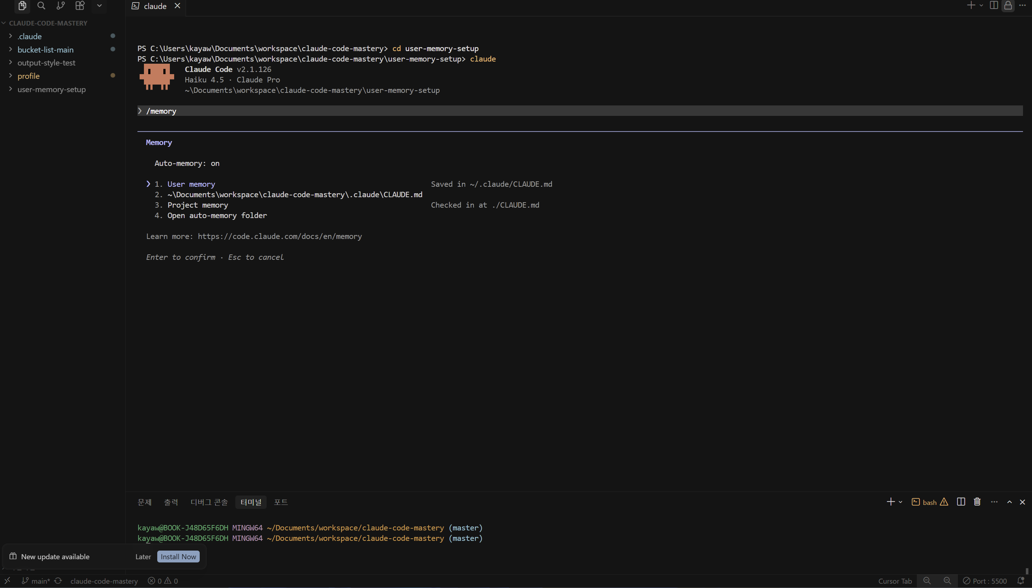Synchronize changes with the status bar sync icon
1032x588 pixels.
coord(58,581)
